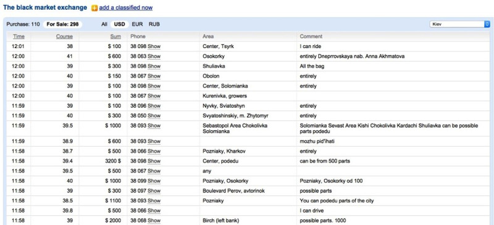Show phone for Center, podedu listing
Image resolution: width=494 pixels, height=225 pixels.
[154, 162]
